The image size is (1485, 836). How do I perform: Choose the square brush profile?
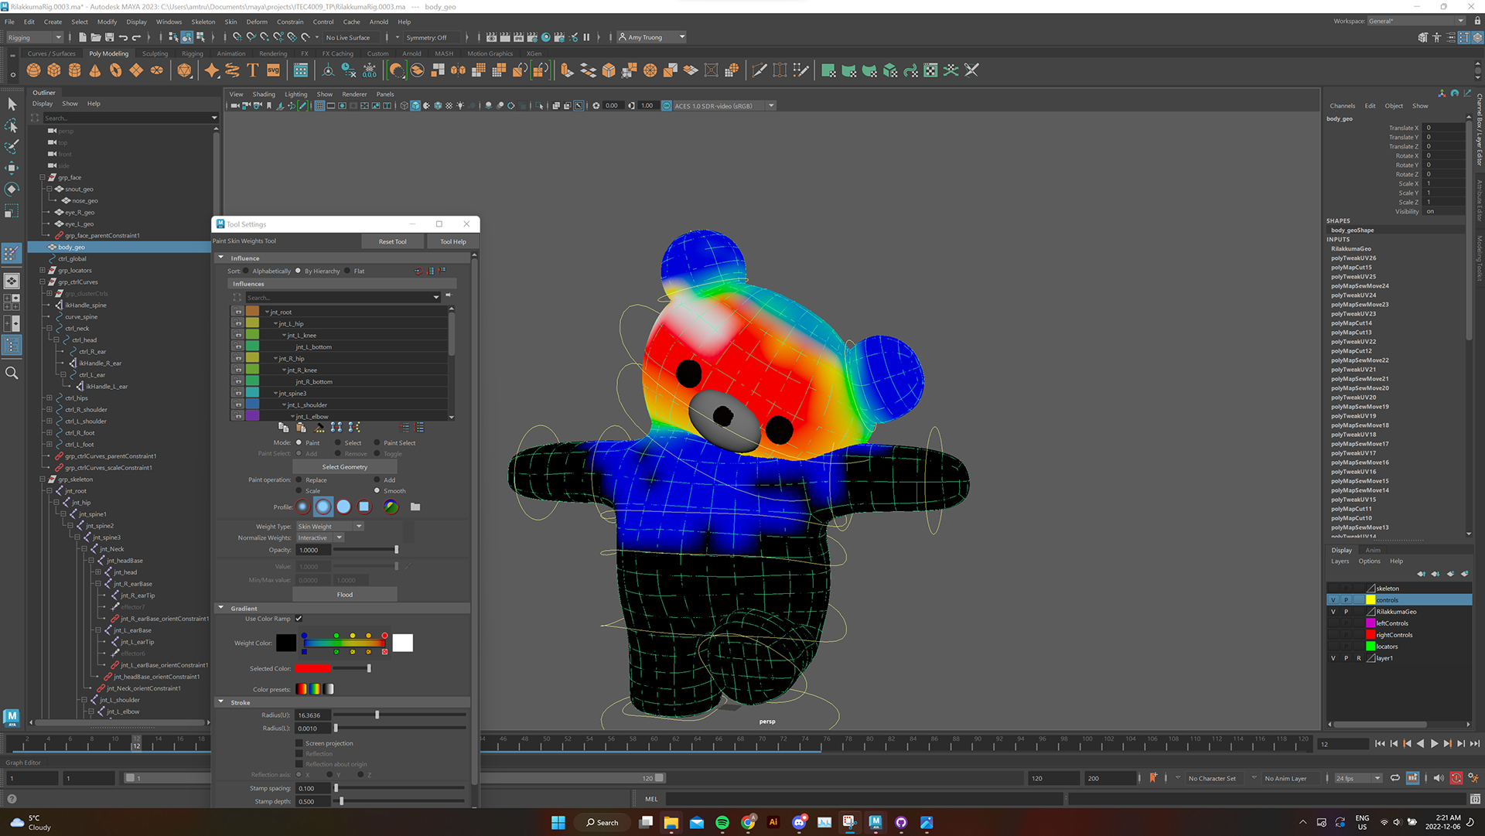[x=364, y=507]
